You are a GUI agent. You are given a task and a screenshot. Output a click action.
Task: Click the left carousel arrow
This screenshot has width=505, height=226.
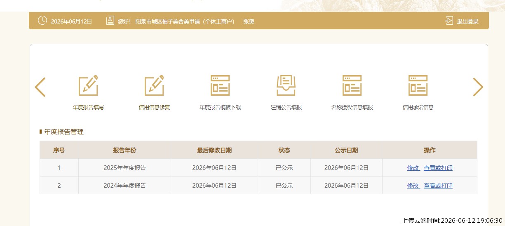click(x=40, y=87)
